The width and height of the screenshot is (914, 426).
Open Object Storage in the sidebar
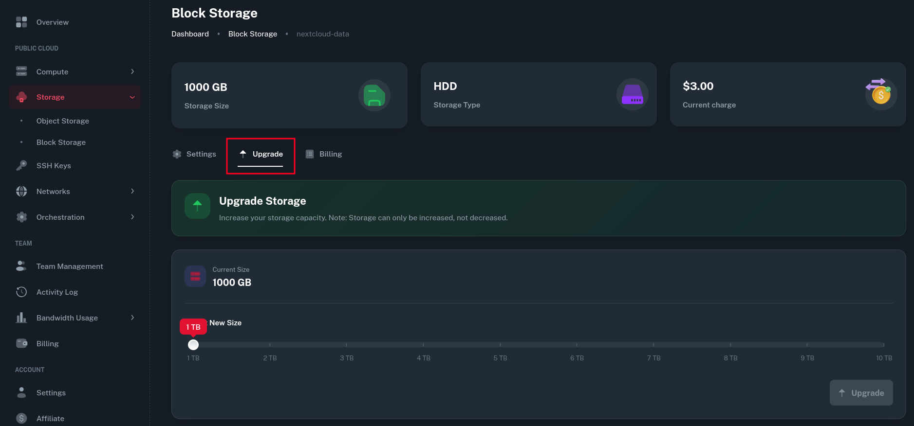point(63,121)
